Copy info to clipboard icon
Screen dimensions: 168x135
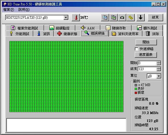pos(105,17)
